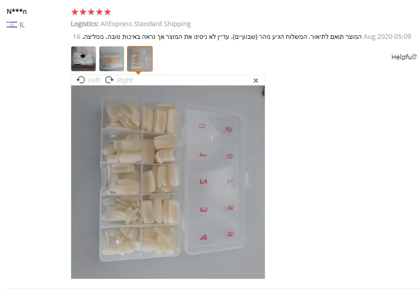This screenshot has height=292, width=420.
Task: Click the Aug 2020 05:09 review date
Action: tap(387, 37)
